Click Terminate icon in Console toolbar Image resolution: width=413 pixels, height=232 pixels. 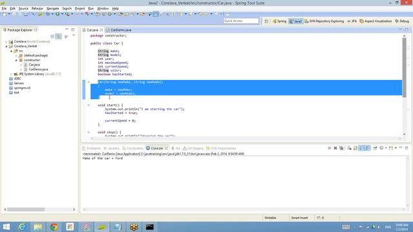click(329, 148)
